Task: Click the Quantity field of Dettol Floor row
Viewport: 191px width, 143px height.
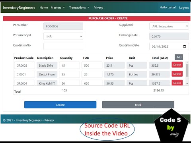Action: pos(70,74)
